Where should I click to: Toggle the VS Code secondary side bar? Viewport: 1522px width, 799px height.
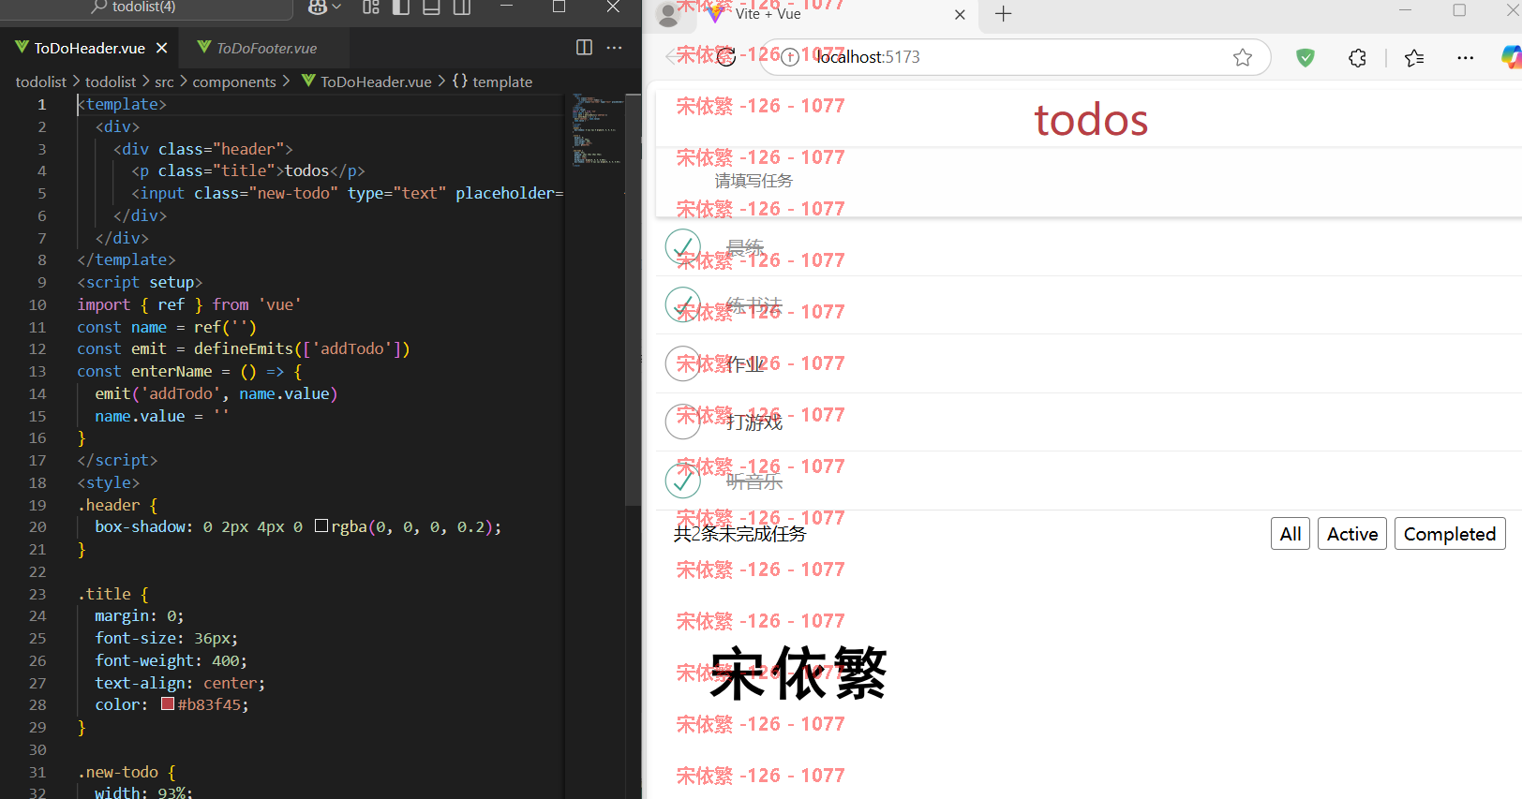[461, 7]
